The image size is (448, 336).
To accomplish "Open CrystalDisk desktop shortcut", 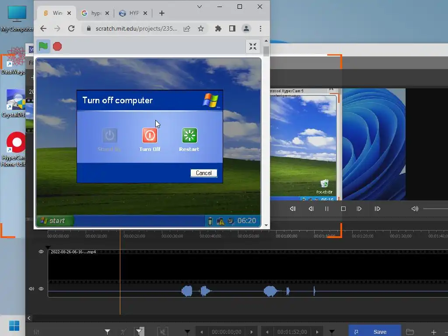I will pos(13,103).
